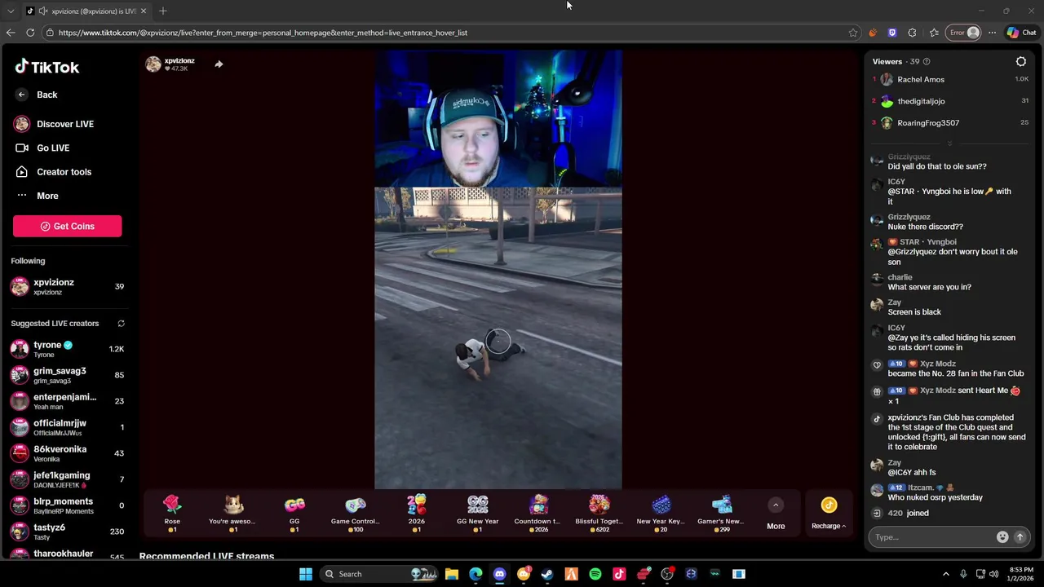1044x587 pixels.
Task: Open Windows Start menu
Action: (306, 574)
